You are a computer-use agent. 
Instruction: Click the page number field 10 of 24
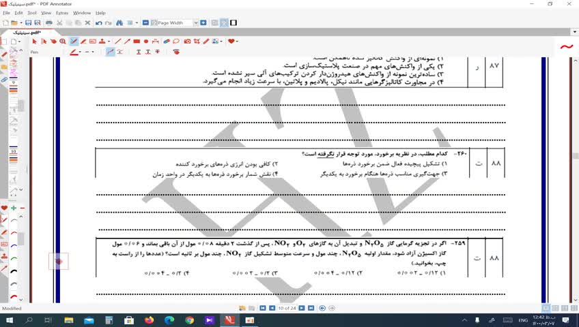point(287,308)
